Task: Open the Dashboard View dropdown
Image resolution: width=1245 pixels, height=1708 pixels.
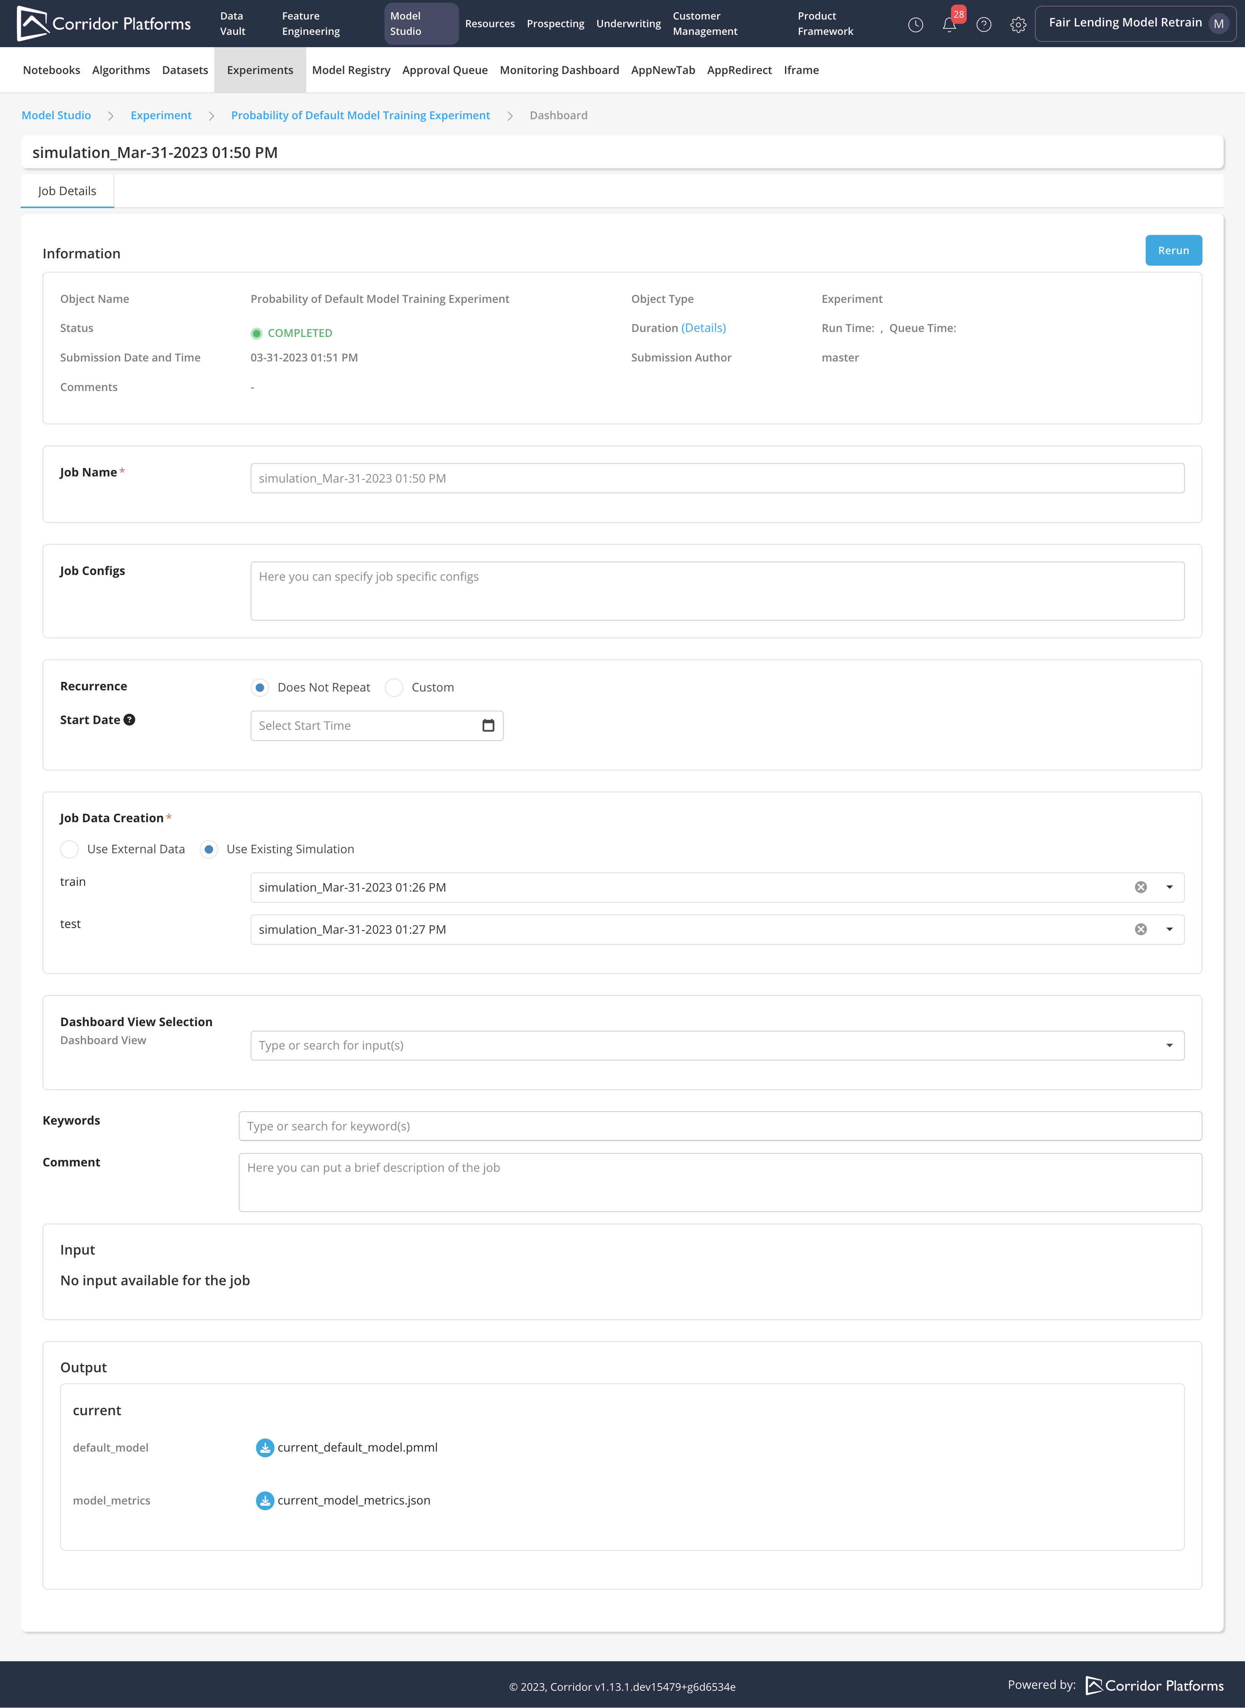Action: pyautogui.click(x=1169, y=1046)
